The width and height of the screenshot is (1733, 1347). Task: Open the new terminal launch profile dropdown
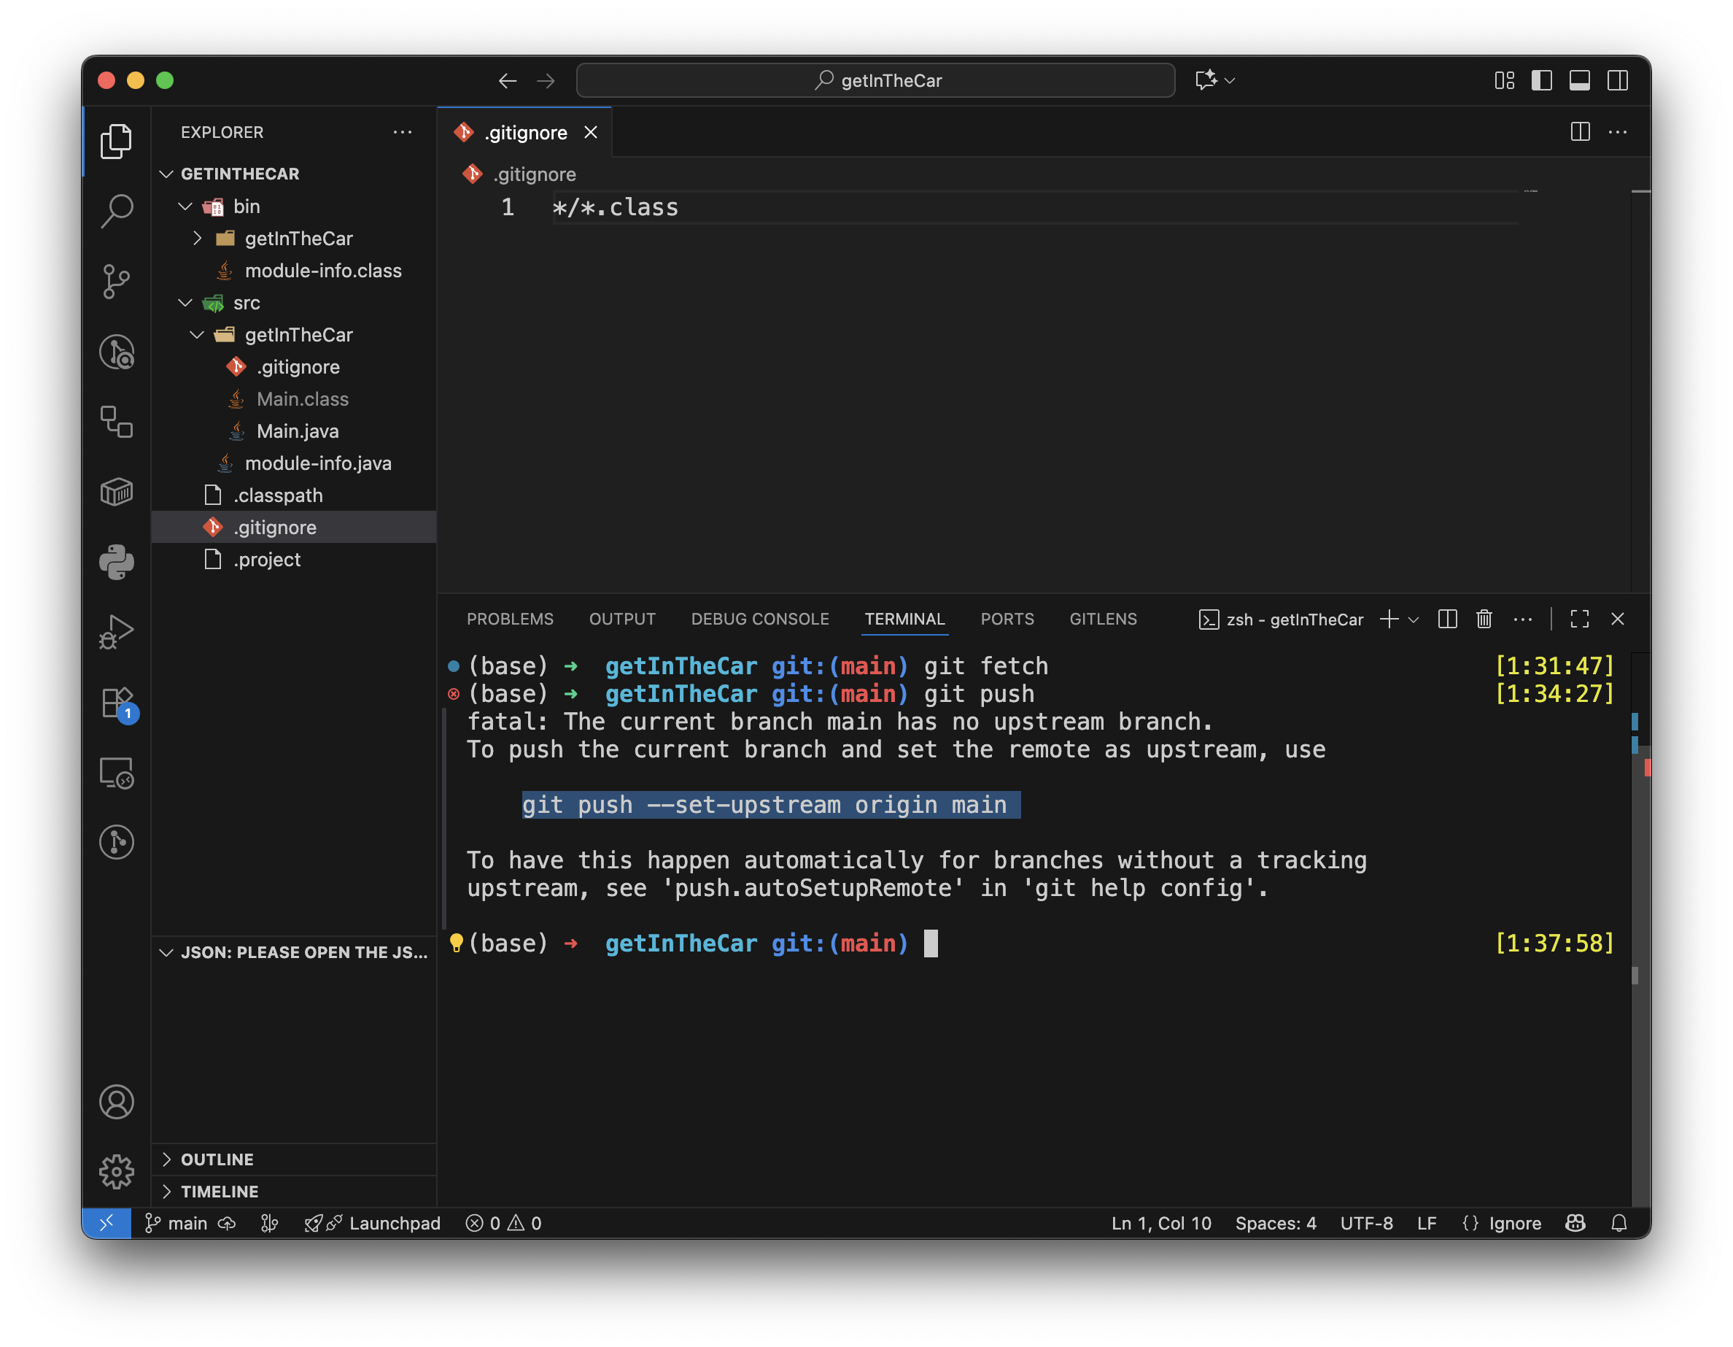click(1414, 620)
